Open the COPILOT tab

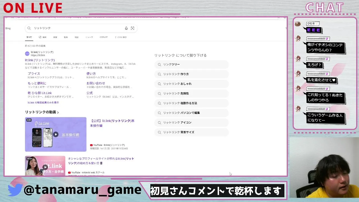(x=103, y=37)
